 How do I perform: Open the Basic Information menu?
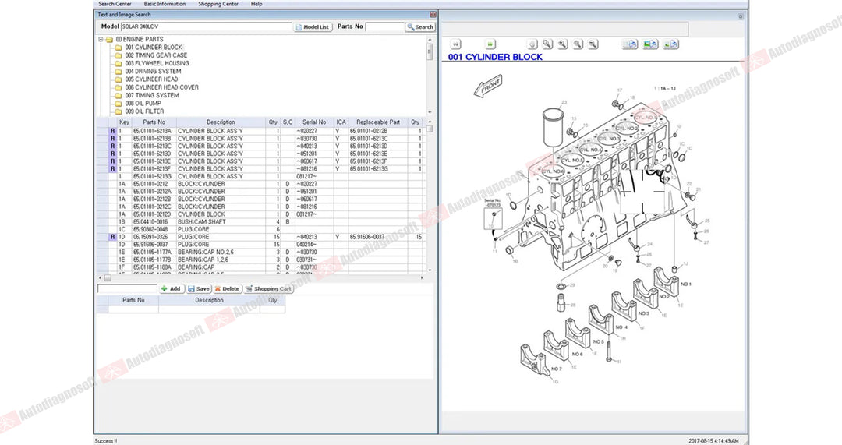165,4
